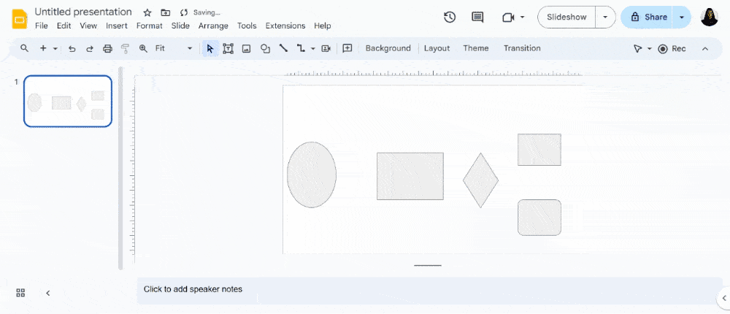
Task: Open the Tools menu
Action: [x=247, y=26]
